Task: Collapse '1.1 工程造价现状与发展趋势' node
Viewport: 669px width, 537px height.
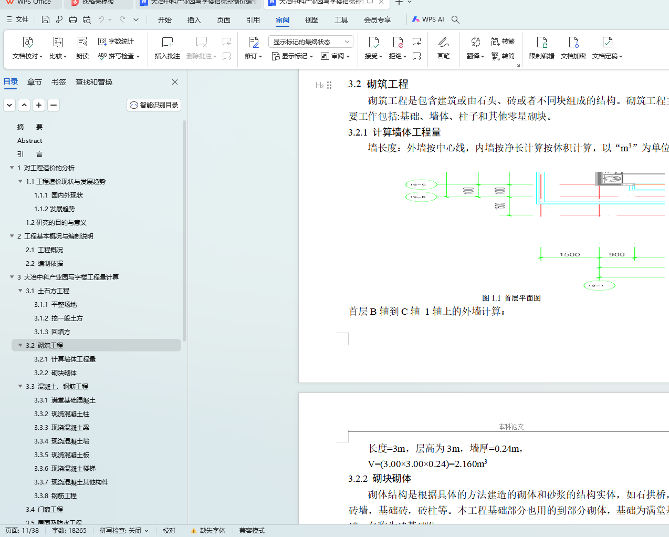Action: click(x=20, y=181)
